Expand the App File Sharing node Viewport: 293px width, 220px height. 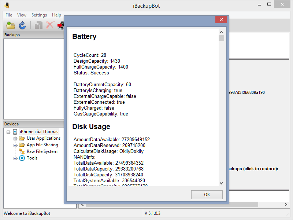coord(15,145)
